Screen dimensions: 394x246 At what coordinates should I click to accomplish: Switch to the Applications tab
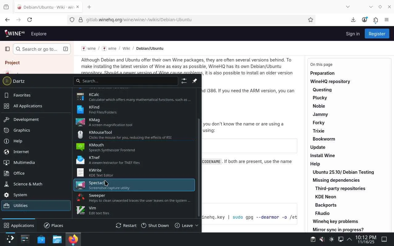click(x=19, y=225)
